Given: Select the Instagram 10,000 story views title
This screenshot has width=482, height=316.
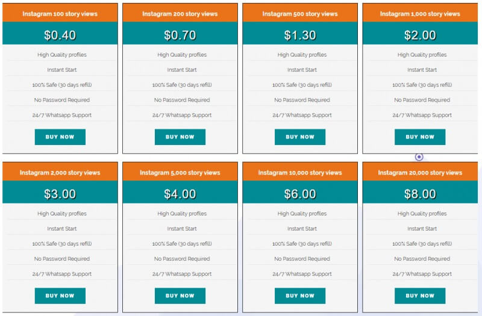Looking at the screenshot, I should coord(300,173).
